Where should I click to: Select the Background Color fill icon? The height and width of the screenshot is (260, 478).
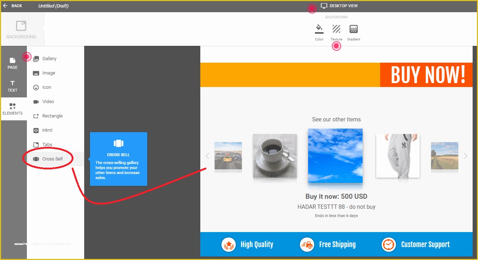coord(319,29)
